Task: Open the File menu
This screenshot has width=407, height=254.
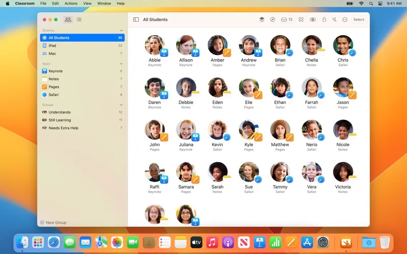Action: coord(43,4)
